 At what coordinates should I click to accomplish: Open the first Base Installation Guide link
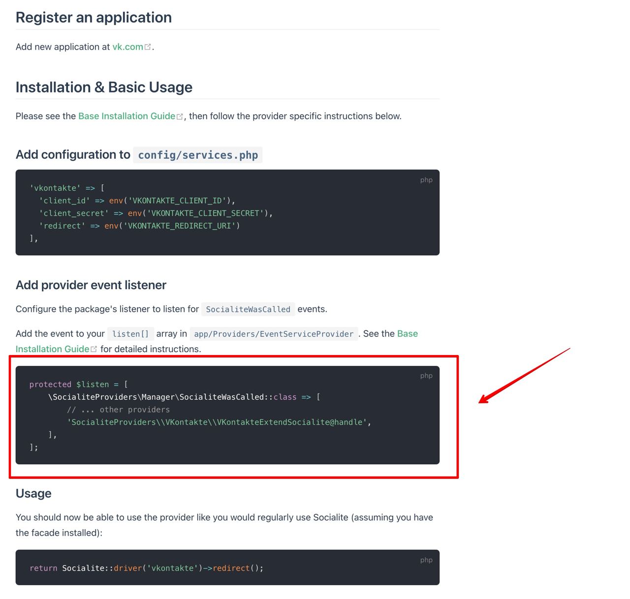coord(126,116)
